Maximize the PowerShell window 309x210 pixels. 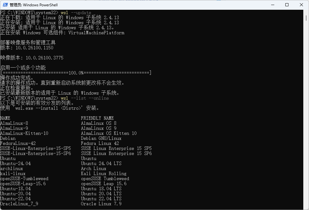coord(287,5)
